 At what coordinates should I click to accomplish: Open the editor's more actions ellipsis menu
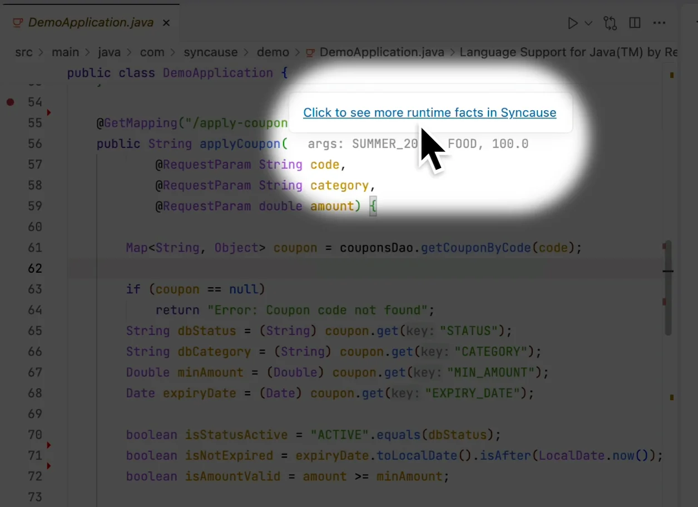click(x=659, y=23)
